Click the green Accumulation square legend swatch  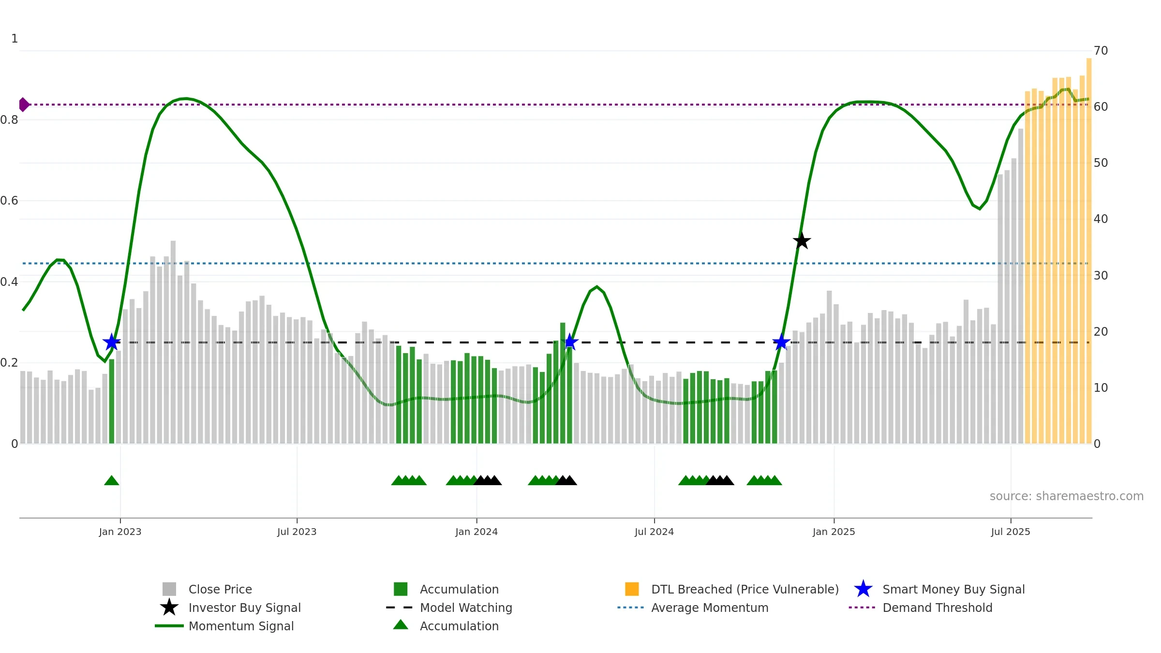pos(401,589)
